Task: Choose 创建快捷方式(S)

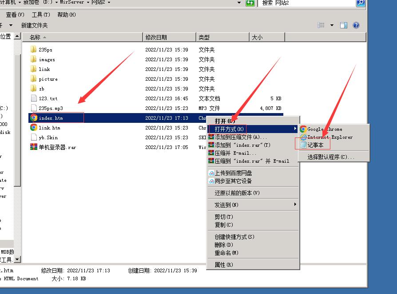Action: tap(253, 237)
